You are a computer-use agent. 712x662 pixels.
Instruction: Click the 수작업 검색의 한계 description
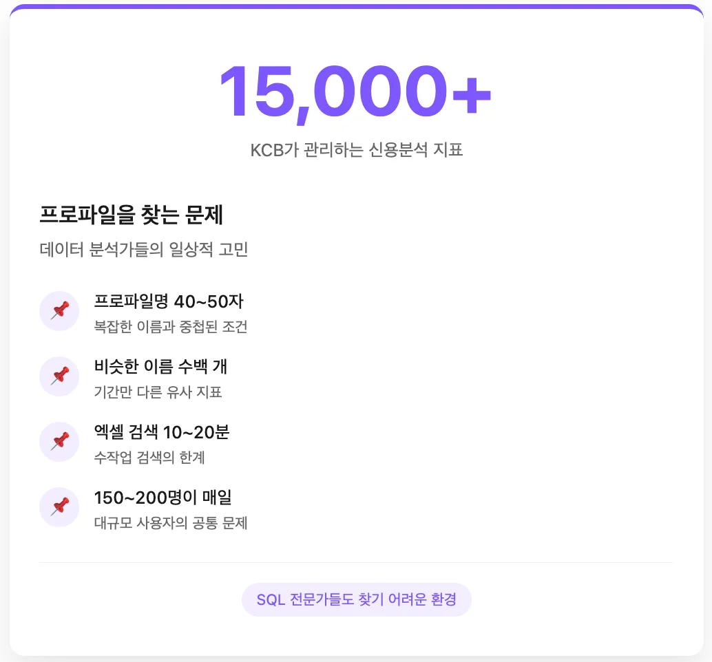pos(149,458)
